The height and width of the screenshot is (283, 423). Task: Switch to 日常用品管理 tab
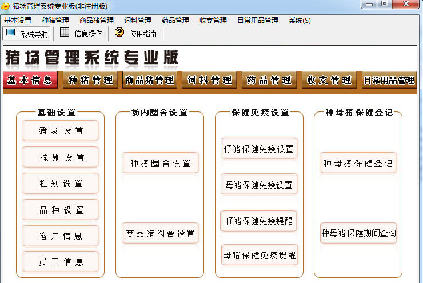pos(389,80)
